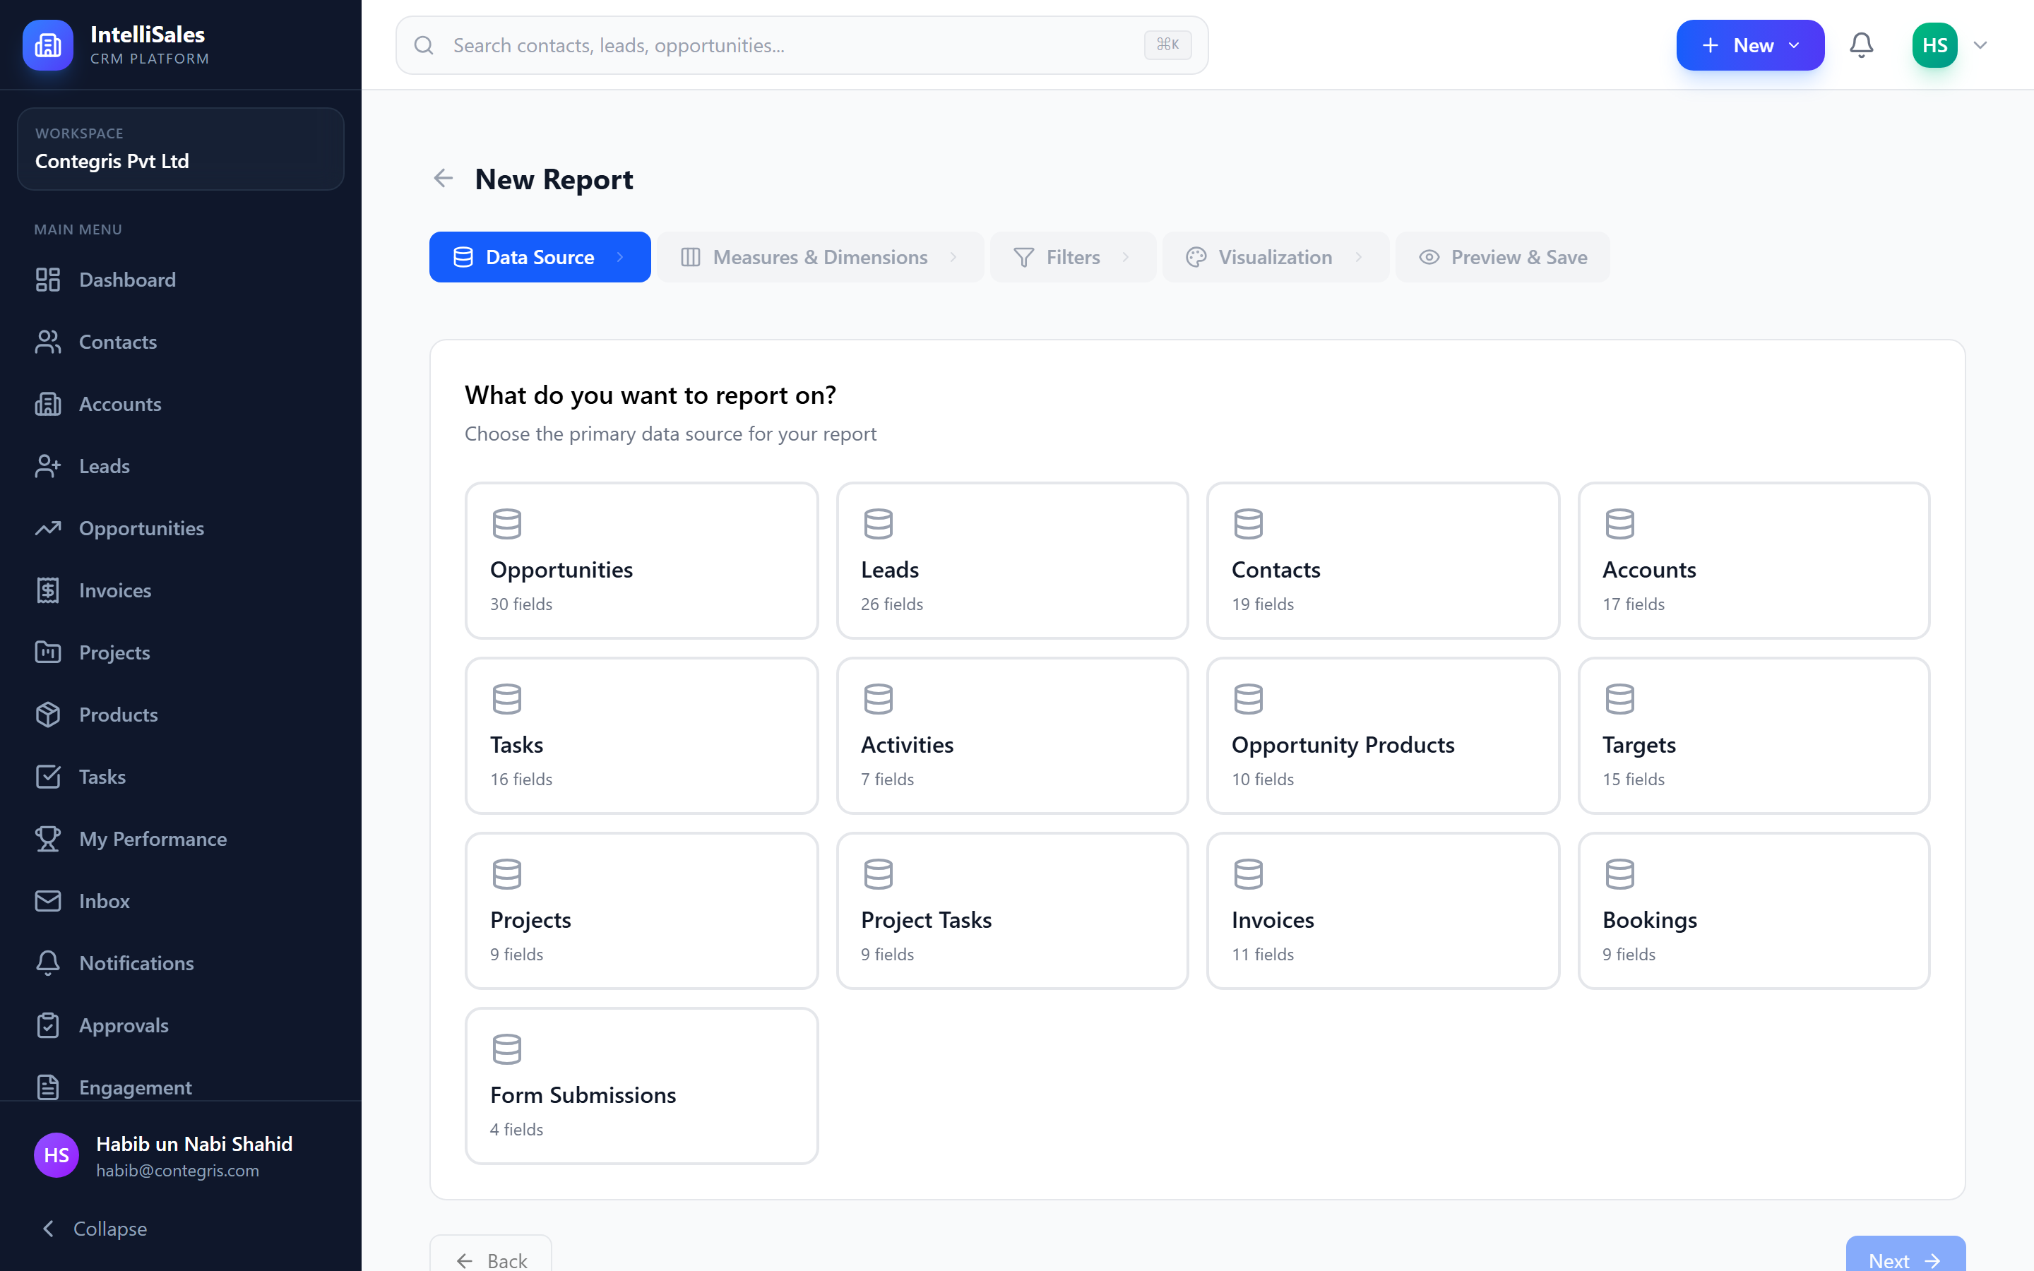The width and height of the screenshot is (2034, 1271).
Task: Click the Tasks checkbox icon in sidebar
Action: click(48, 777)
